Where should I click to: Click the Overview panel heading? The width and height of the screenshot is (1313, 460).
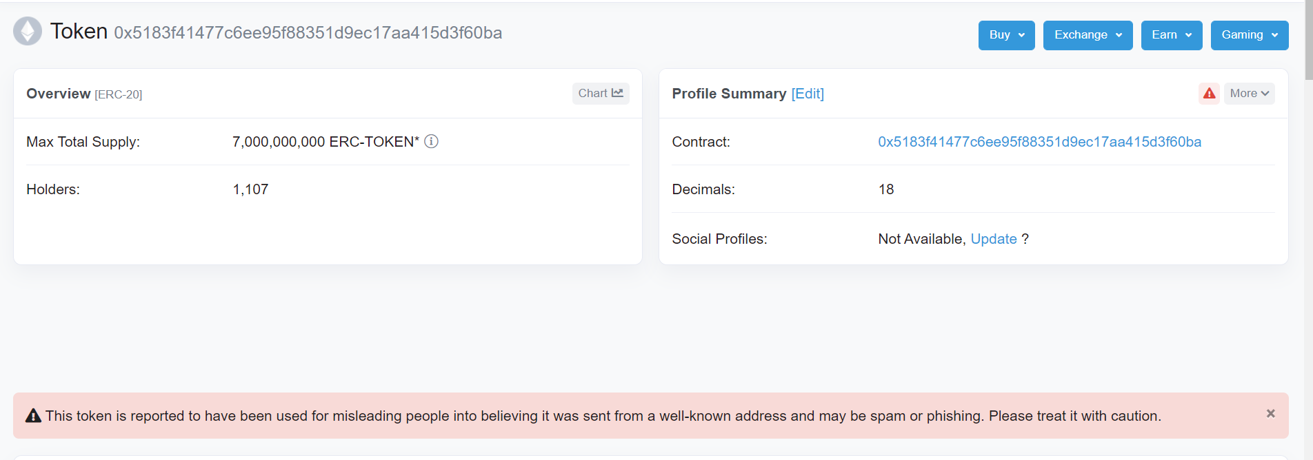[59, 94]
